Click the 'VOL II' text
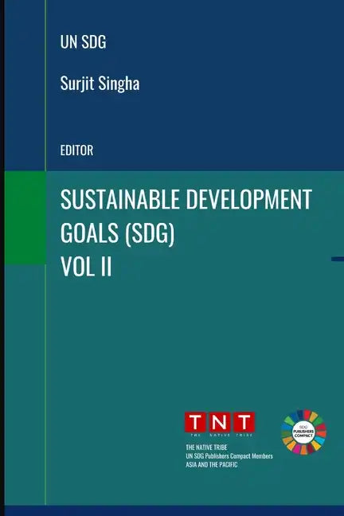Viewport: 344px width, 516px height. tap(86, 266)
